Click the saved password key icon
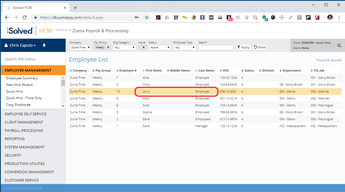The image size is (345, 192). 137,17
